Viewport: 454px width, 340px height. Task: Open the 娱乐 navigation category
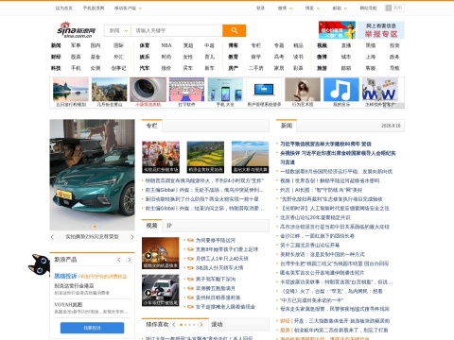coord(145,57)
